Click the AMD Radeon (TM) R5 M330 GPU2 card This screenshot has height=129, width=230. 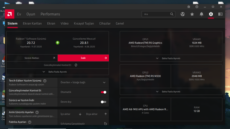click(145, 76)
